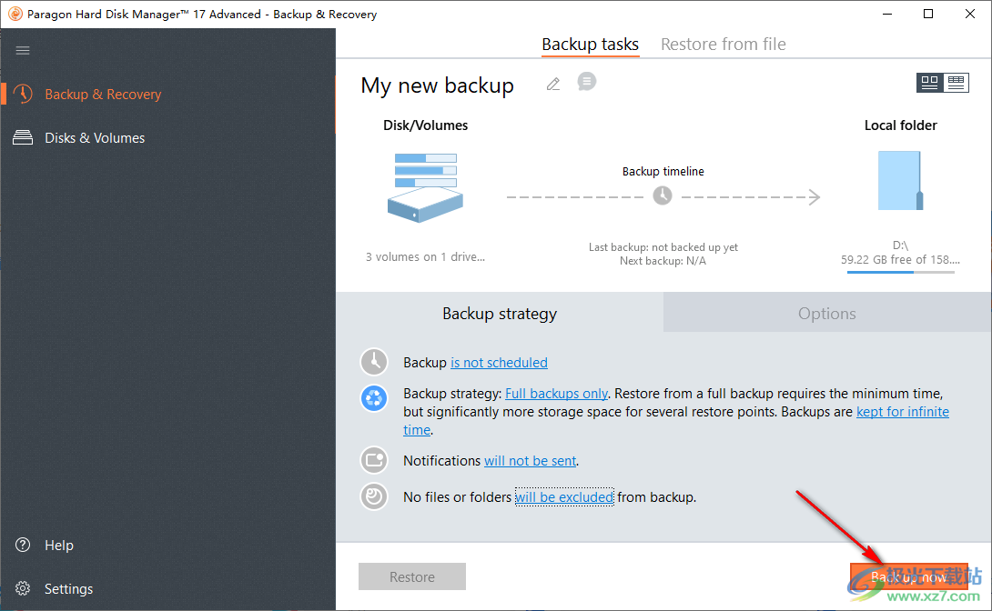The image size is (992, 611).
Task: Click the exclusions icon beside No files
Action: pos(374,496)
